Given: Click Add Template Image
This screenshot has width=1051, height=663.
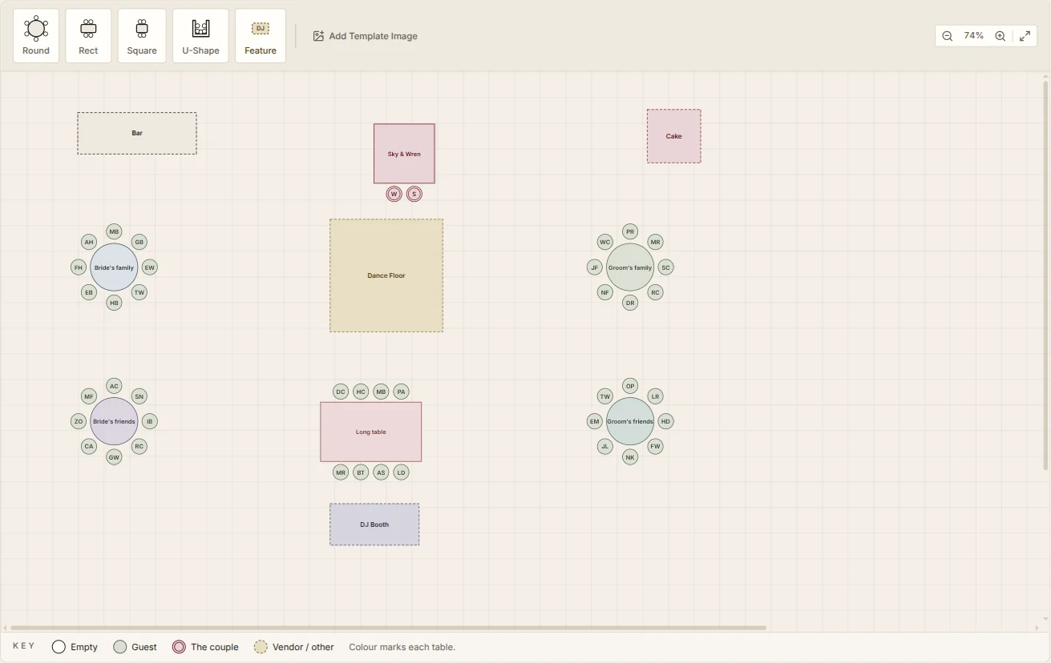Looking at the screenshot, I should tap(365, 36).
